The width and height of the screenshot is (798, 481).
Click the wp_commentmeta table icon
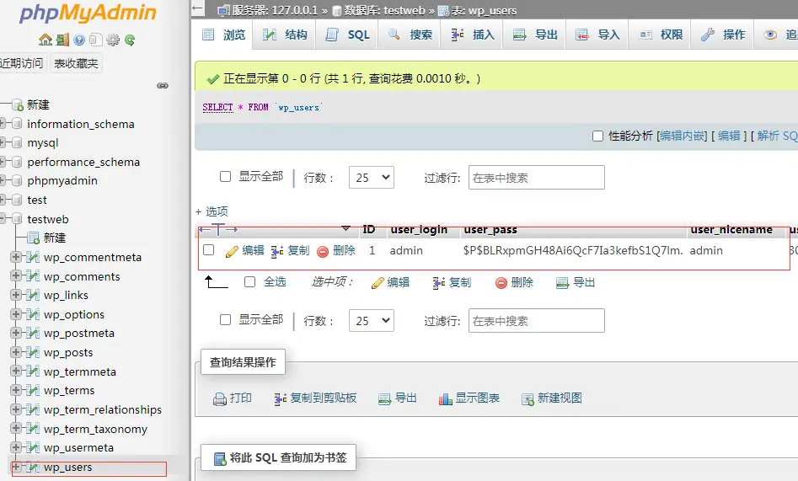(33, 257)
